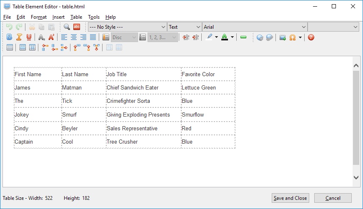Align text left
The image size is (363, 209).
[x=64, y=37]
